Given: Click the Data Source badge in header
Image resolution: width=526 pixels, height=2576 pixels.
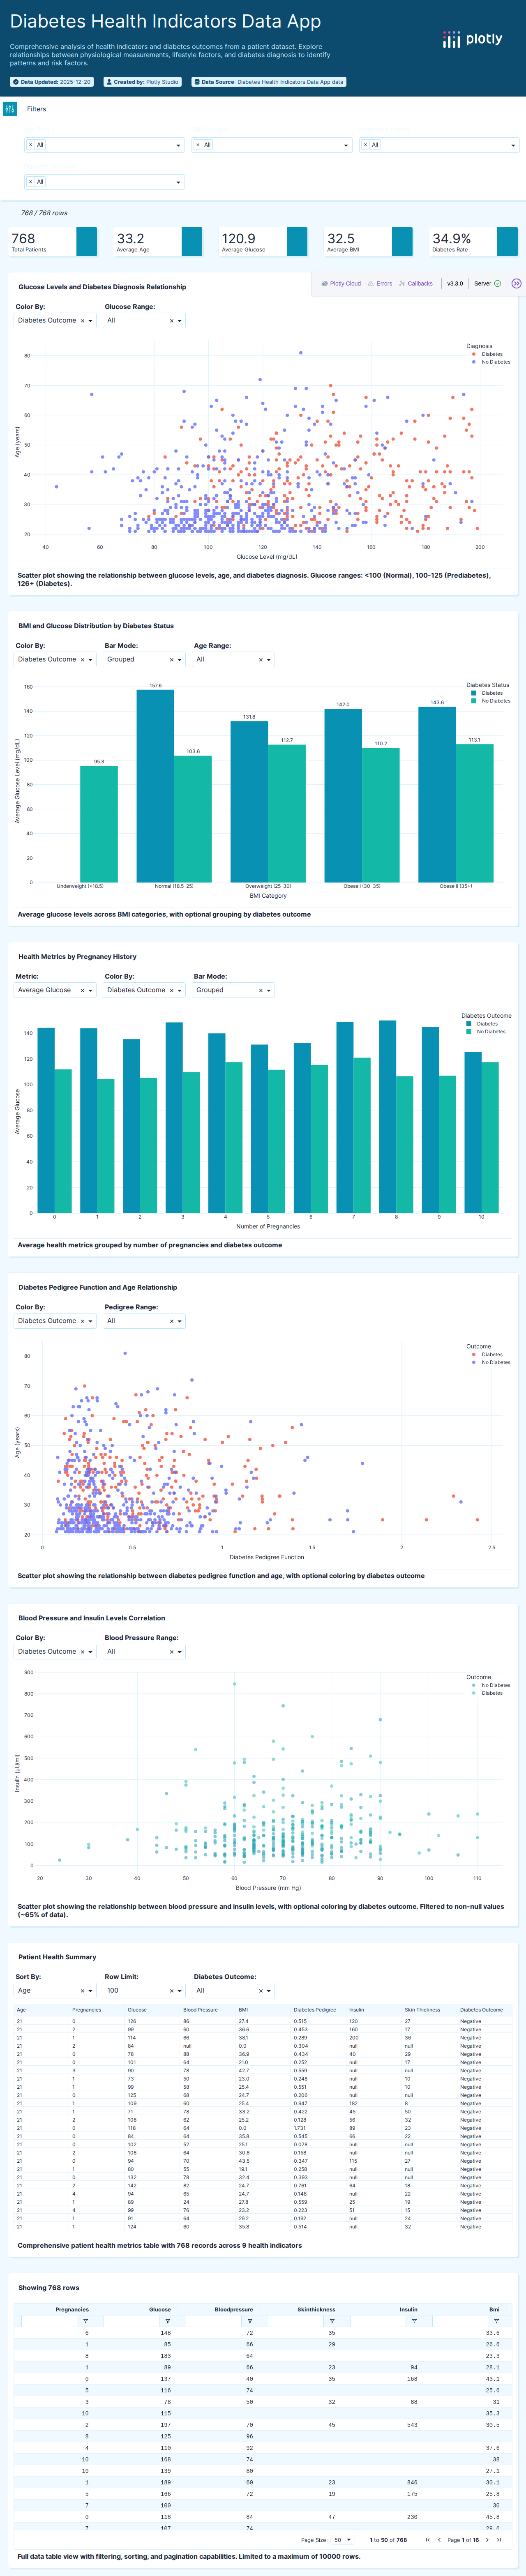Looking at the screenshot, I should click(269, 82).
